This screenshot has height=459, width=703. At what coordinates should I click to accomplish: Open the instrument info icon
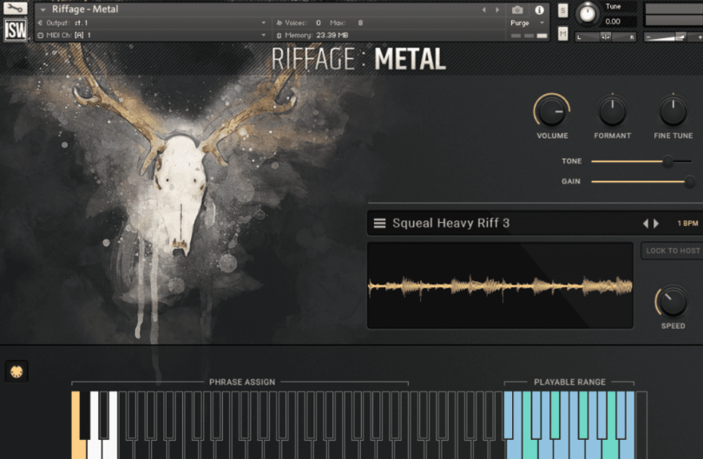(539, 10)
